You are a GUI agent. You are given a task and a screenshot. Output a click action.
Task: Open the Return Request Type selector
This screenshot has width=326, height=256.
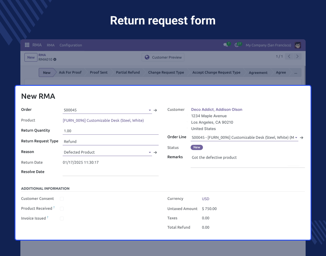tap(111, 141)
